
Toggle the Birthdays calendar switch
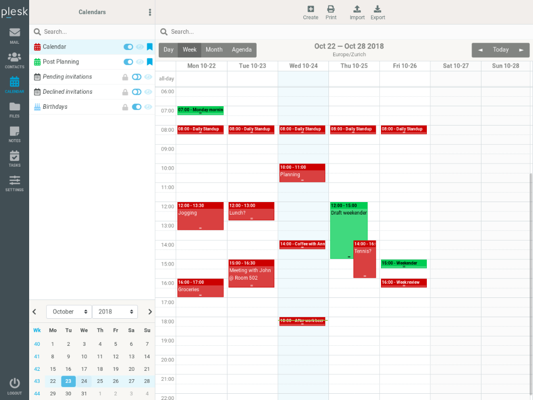pyautogui.click(x=136, y=107)
